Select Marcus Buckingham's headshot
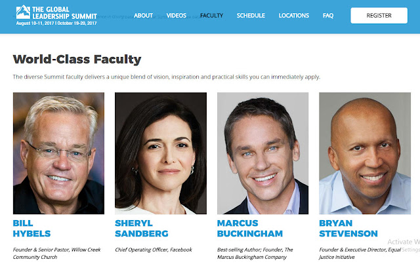 pyautogui.click(x=262, y=153)
